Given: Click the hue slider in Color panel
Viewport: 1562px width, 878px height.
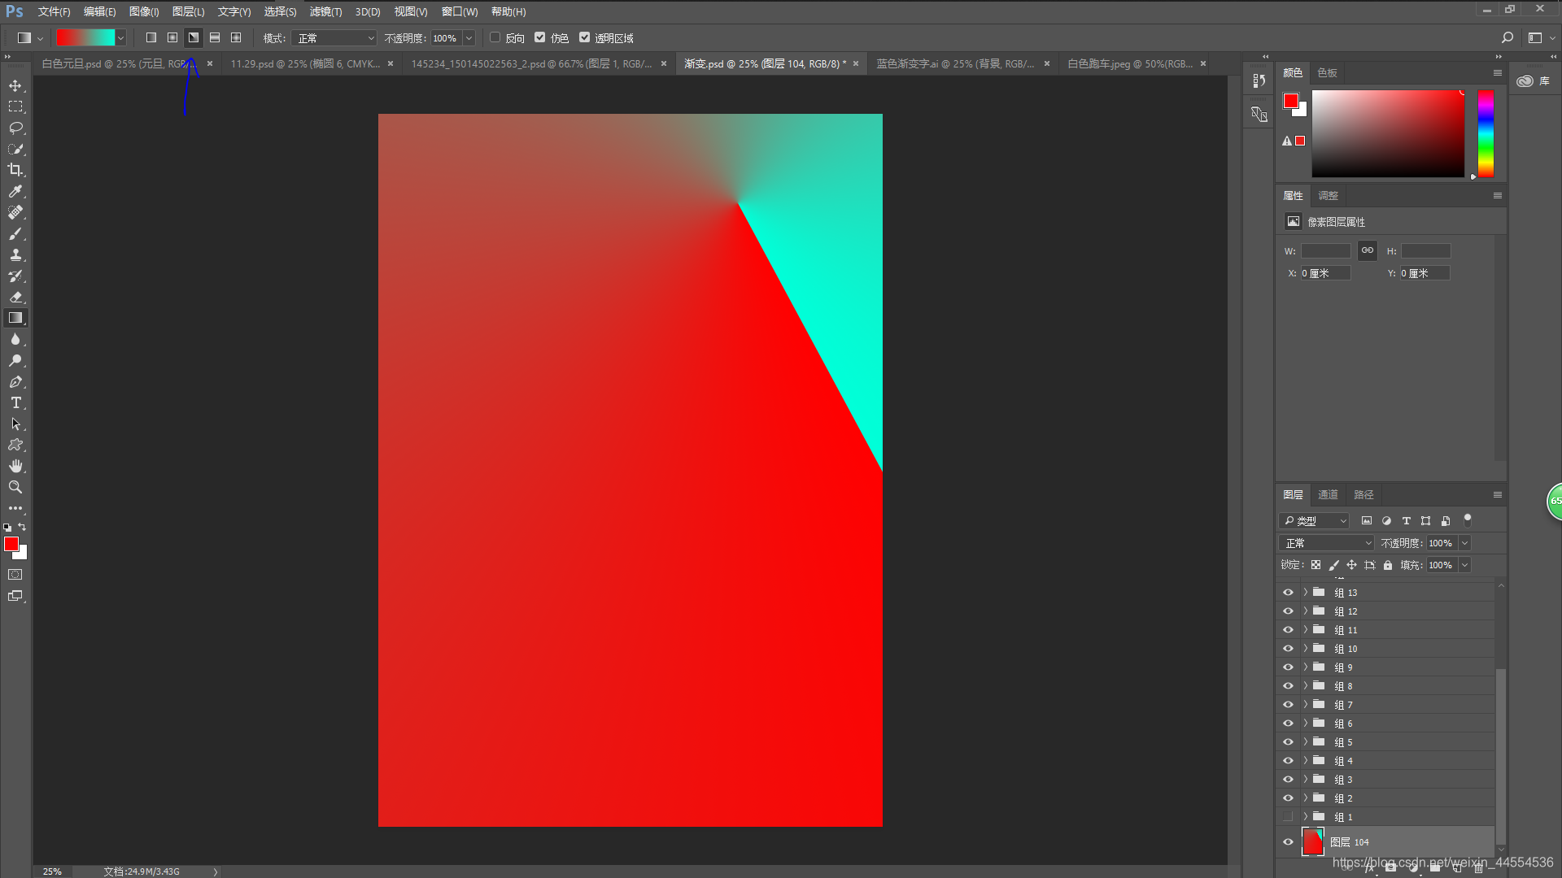Looking at the screenshot, I should coord(1486,133).
